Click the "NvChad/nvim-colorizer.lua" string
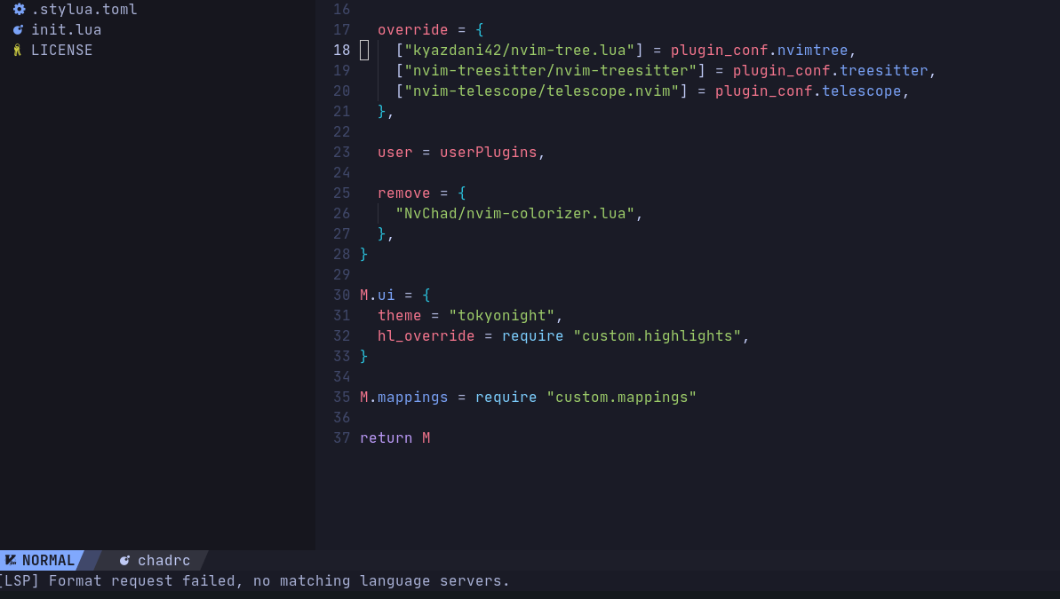Screen dimensions: 1060x599 515,213
